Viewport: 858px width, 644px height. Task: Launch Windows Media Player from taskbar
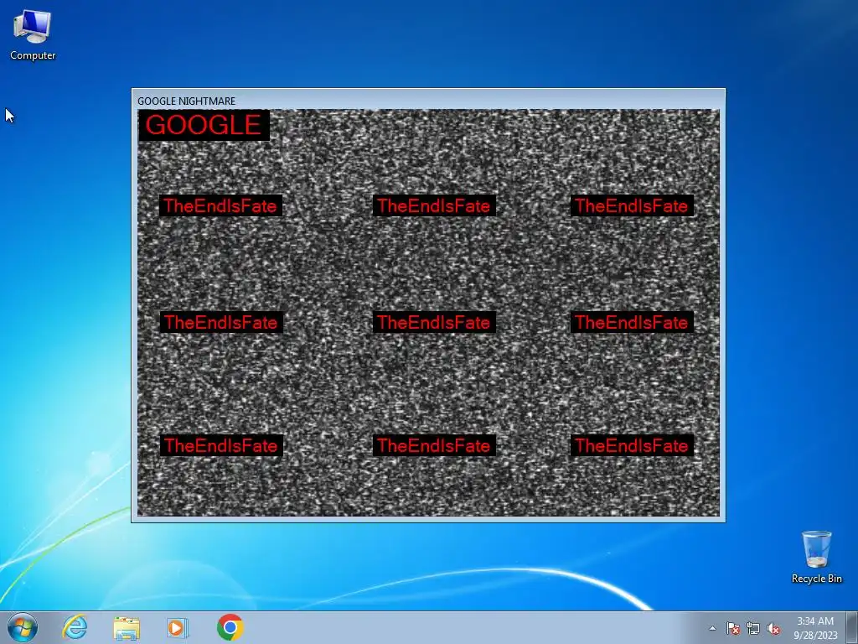(178, 627)
